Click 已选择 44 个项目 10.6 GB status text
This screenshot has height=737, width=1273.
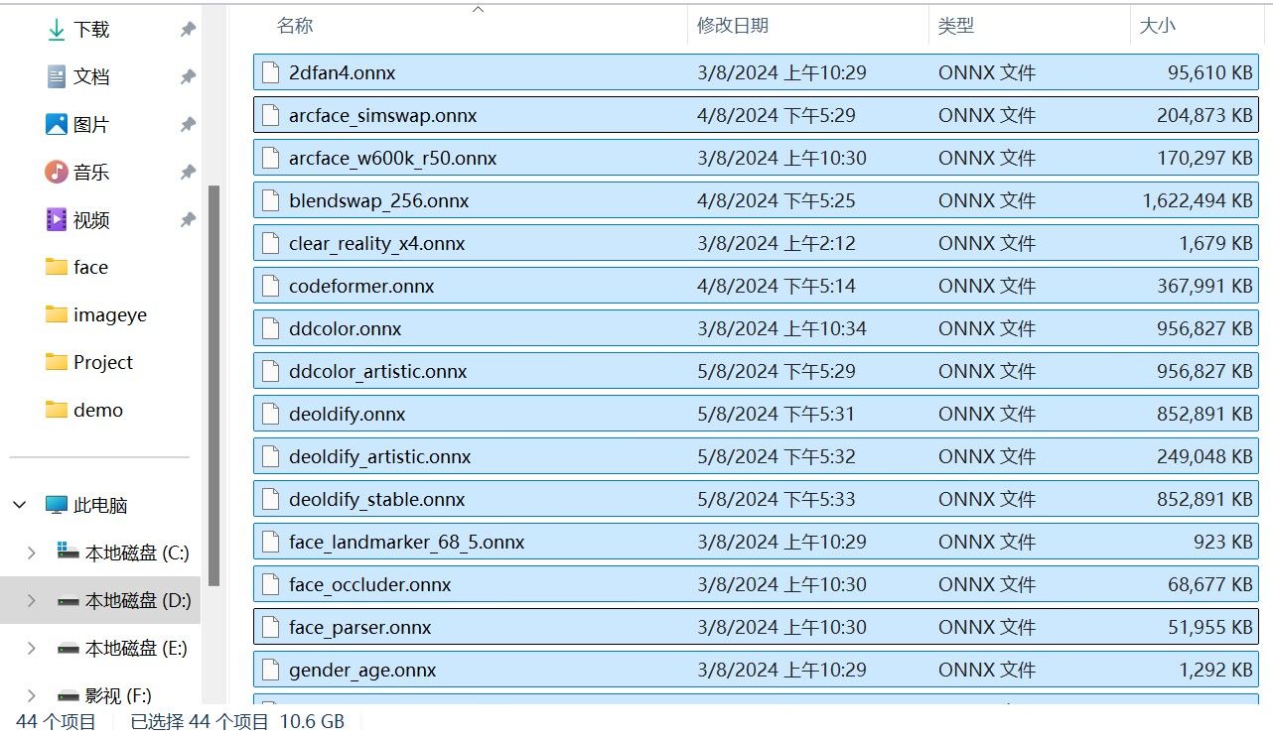coord(237,721)
